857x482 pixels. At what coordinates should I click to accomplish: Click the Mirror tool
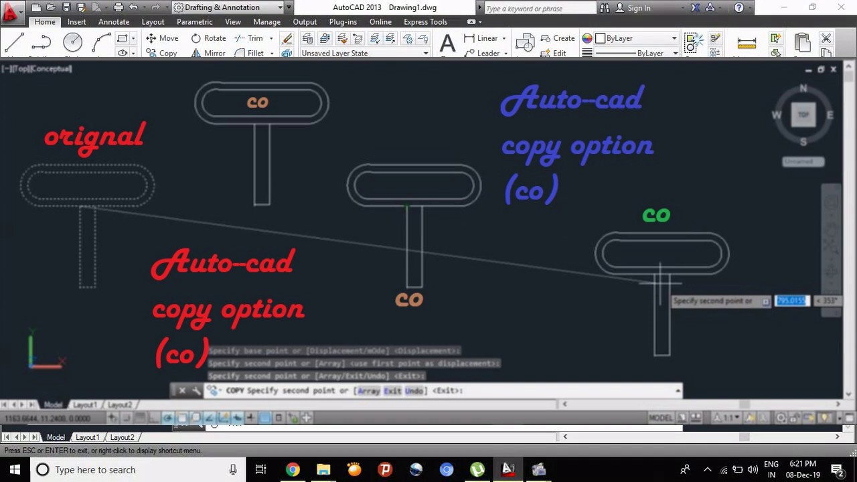pos(208,53)
